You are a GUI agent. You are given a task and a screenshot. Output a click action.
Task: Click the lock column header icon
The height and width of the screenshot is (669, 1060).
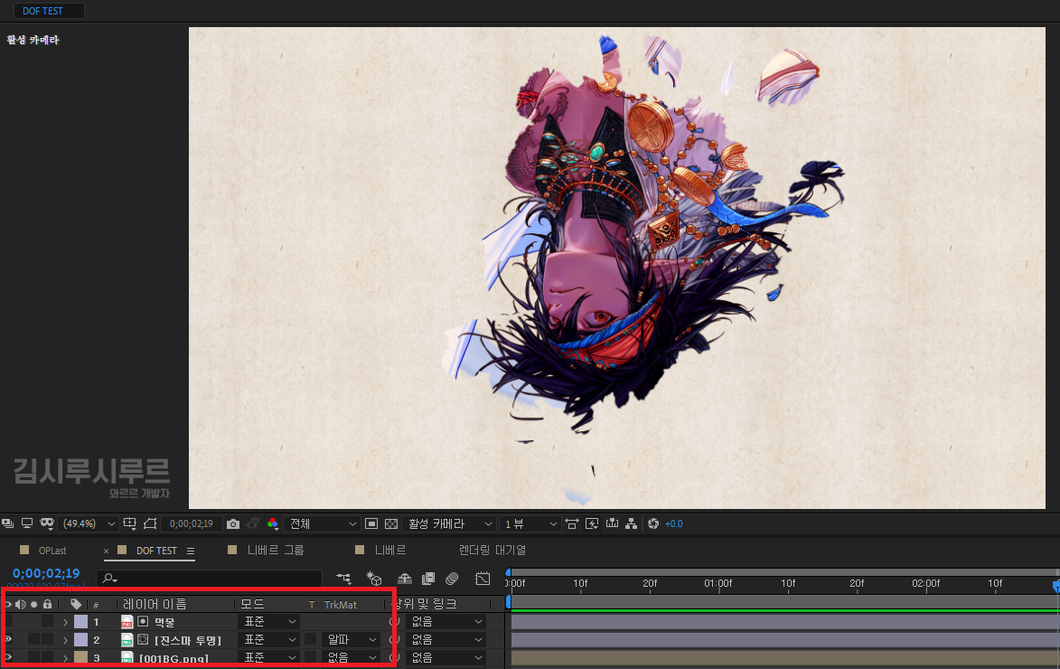[47, 604]
